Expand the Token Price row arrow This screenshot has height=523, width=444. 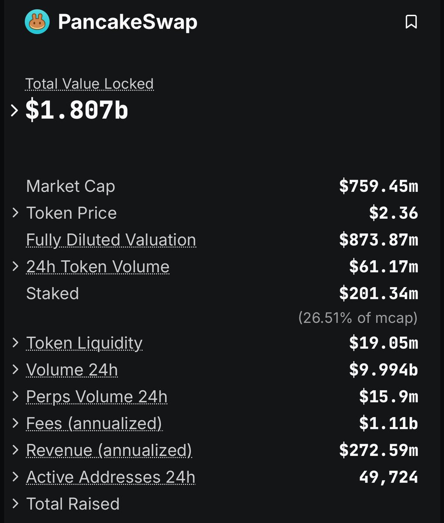pyautogui.click(x=15, y=213)
